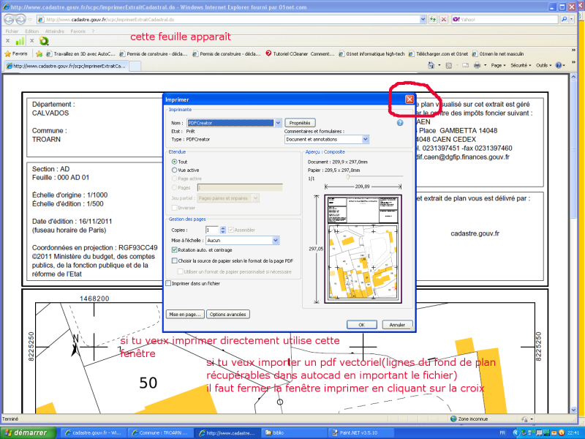
Task: Open the Fichier menu
Action: [x=12, y=31]
